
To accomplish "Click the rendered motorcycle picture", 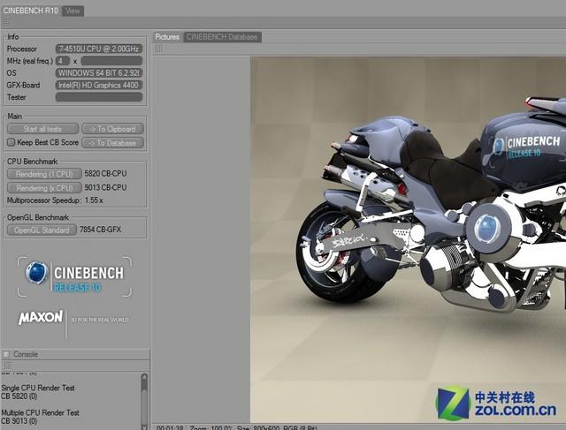I will [407, 238].
